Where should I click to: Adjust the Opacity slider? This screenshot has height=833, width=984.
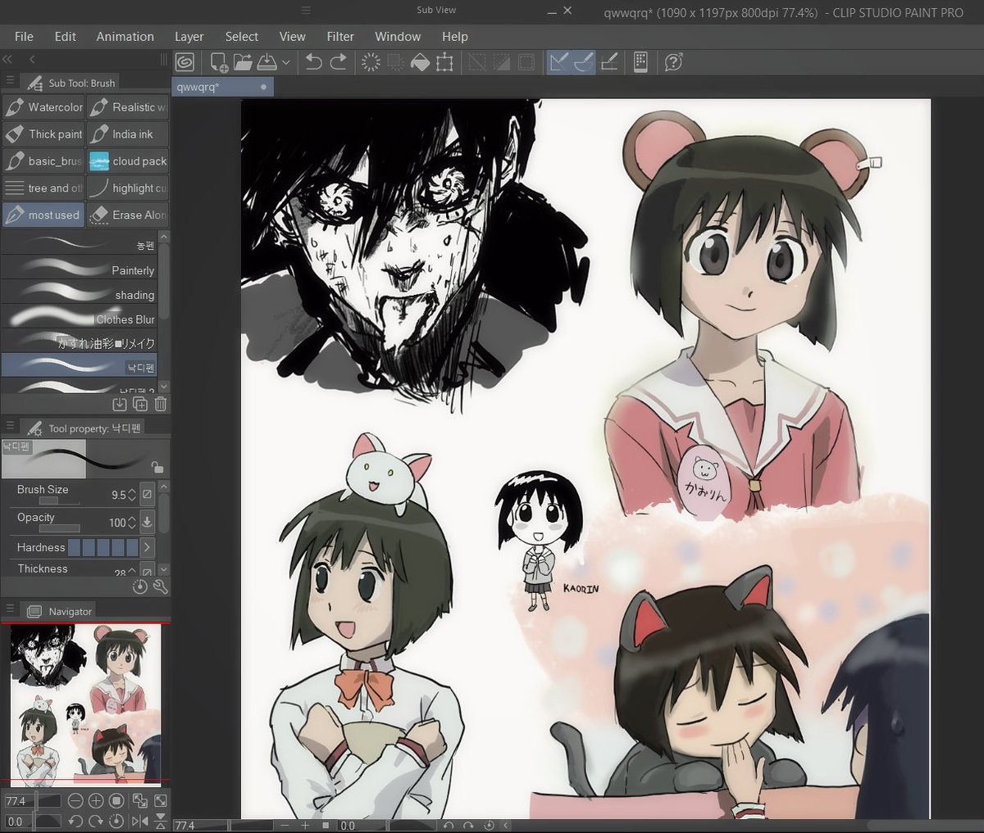[x=59, y=528]
